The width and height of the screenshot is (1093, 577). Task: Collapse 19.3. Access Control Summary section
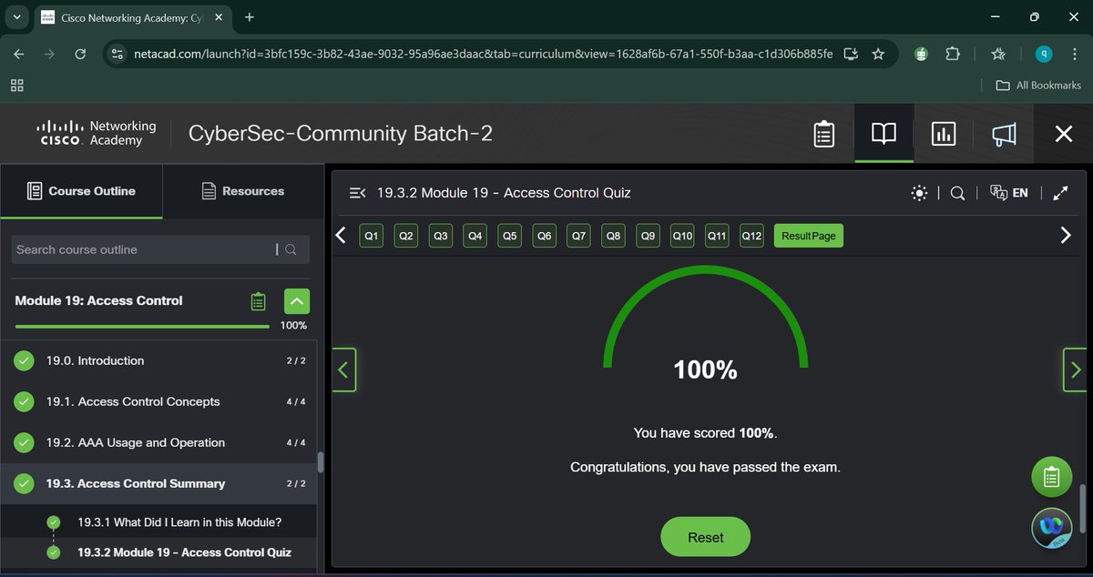coord(158,484)
